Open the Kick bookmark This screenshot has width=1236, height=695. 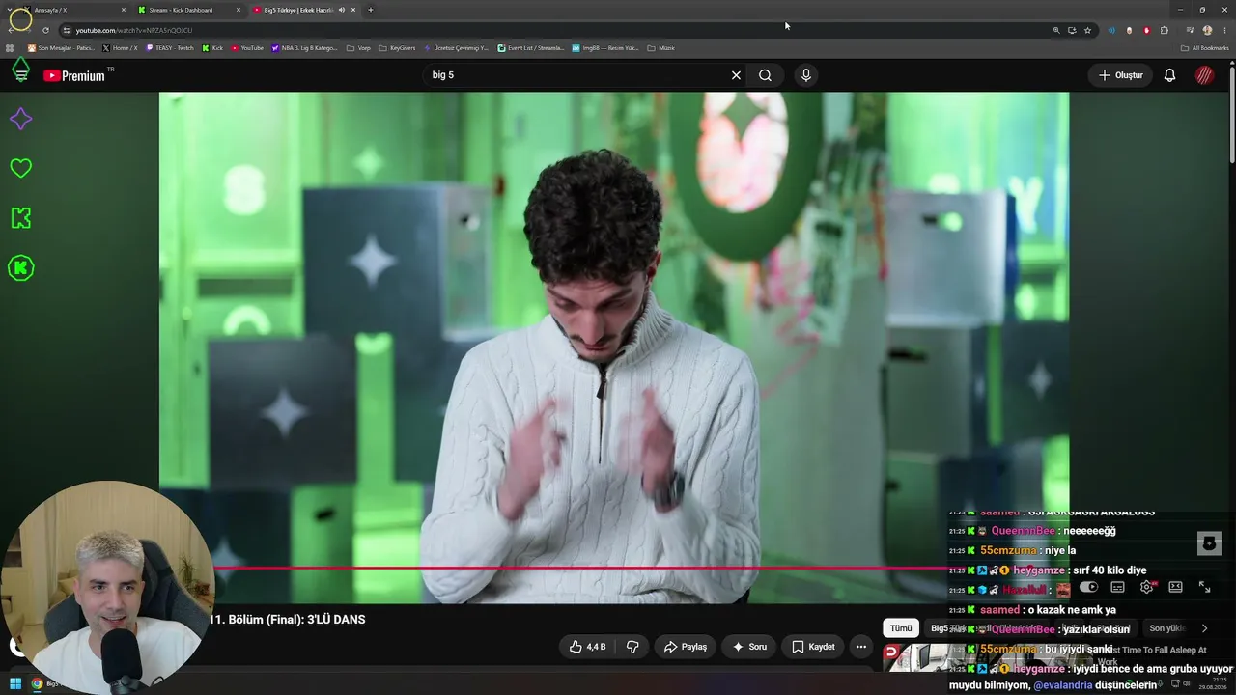[x=212, y=48]
